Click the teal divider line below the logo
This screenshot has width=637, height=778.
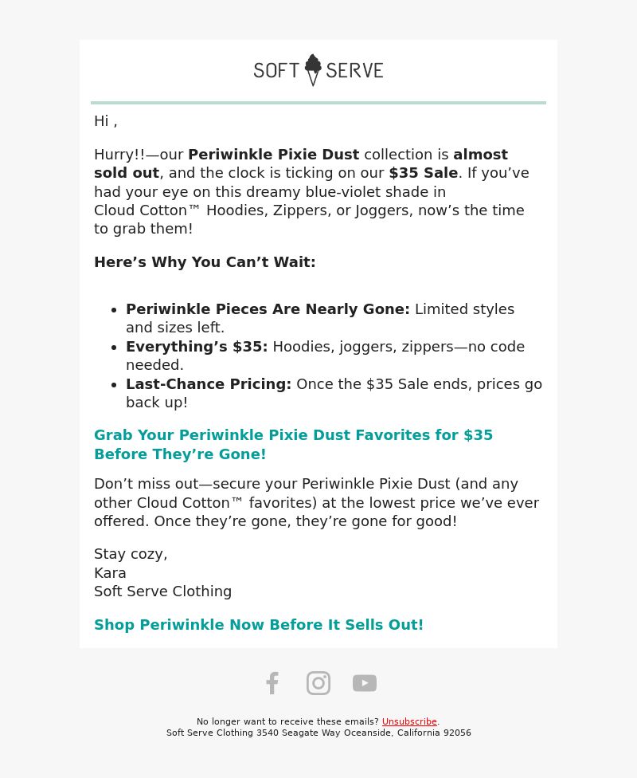coord(318,103)
